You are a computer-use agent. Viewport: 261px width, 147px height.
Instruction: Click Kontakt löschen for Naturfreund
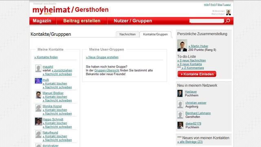(55, 136)
